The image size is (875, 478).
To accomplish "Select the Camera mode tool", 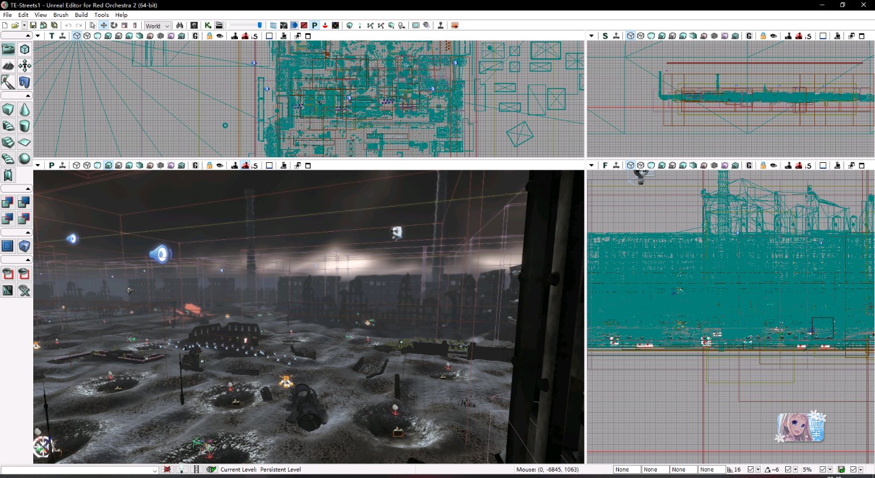I will click(8, 50).
